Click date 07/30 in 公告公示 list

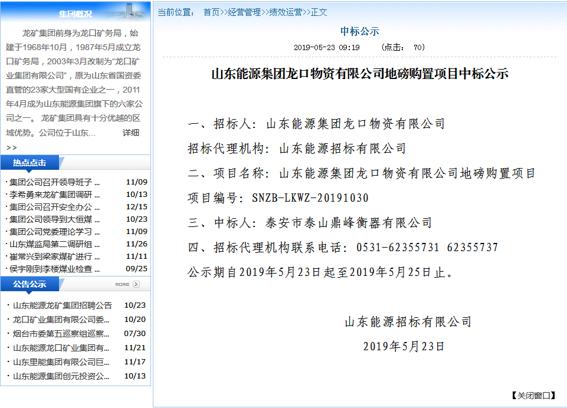[135, 334]
